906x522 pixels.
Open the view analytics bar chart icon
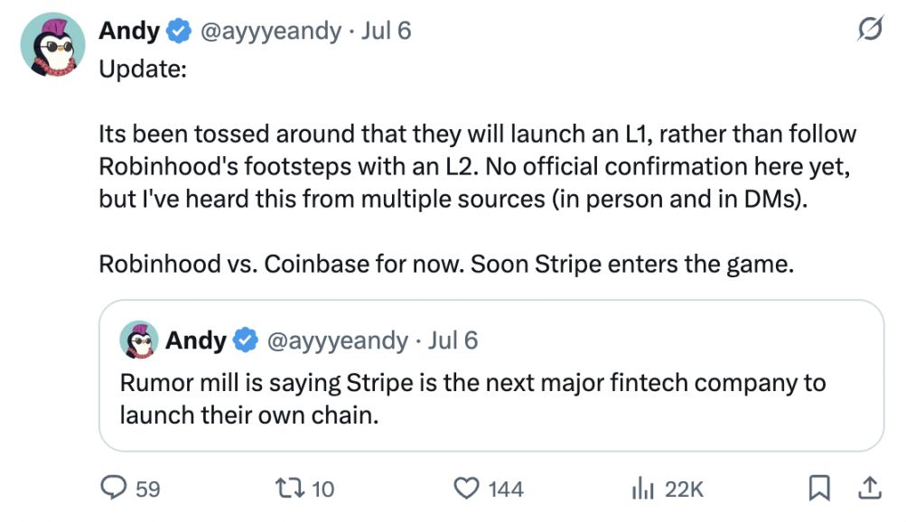[x=641, y=489]
